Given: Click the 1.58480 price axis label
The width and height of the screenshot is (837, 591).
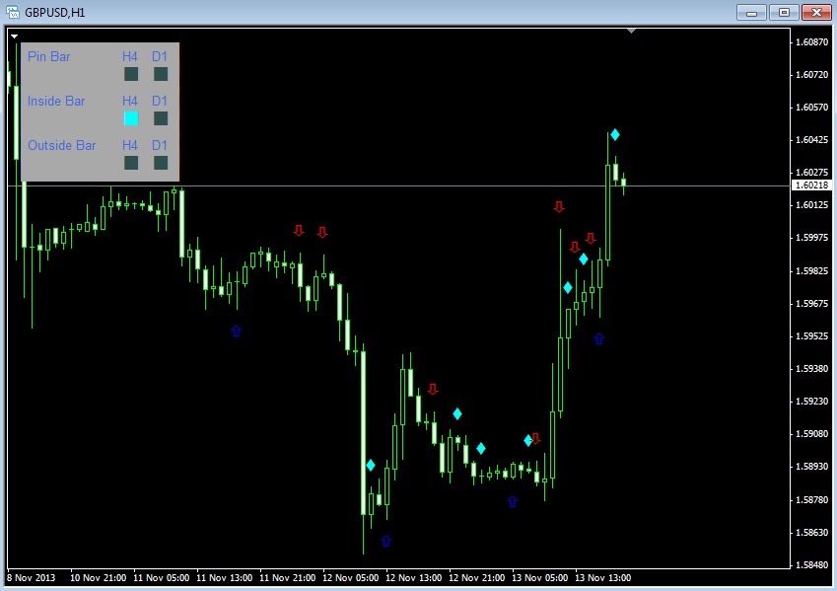Looking at the screenshot, I should (811, 564).
